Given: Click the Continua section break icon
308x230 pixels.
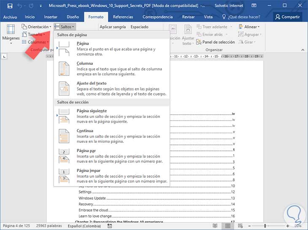Looking at the screenshot, I should (64, 136).
